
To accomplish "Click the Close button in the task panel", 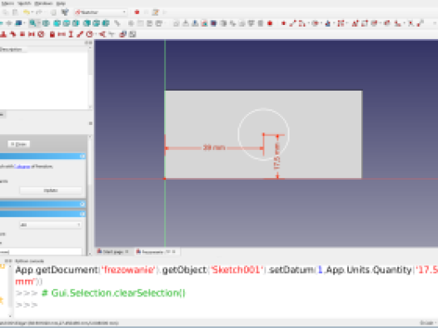I will coord(18,144).
